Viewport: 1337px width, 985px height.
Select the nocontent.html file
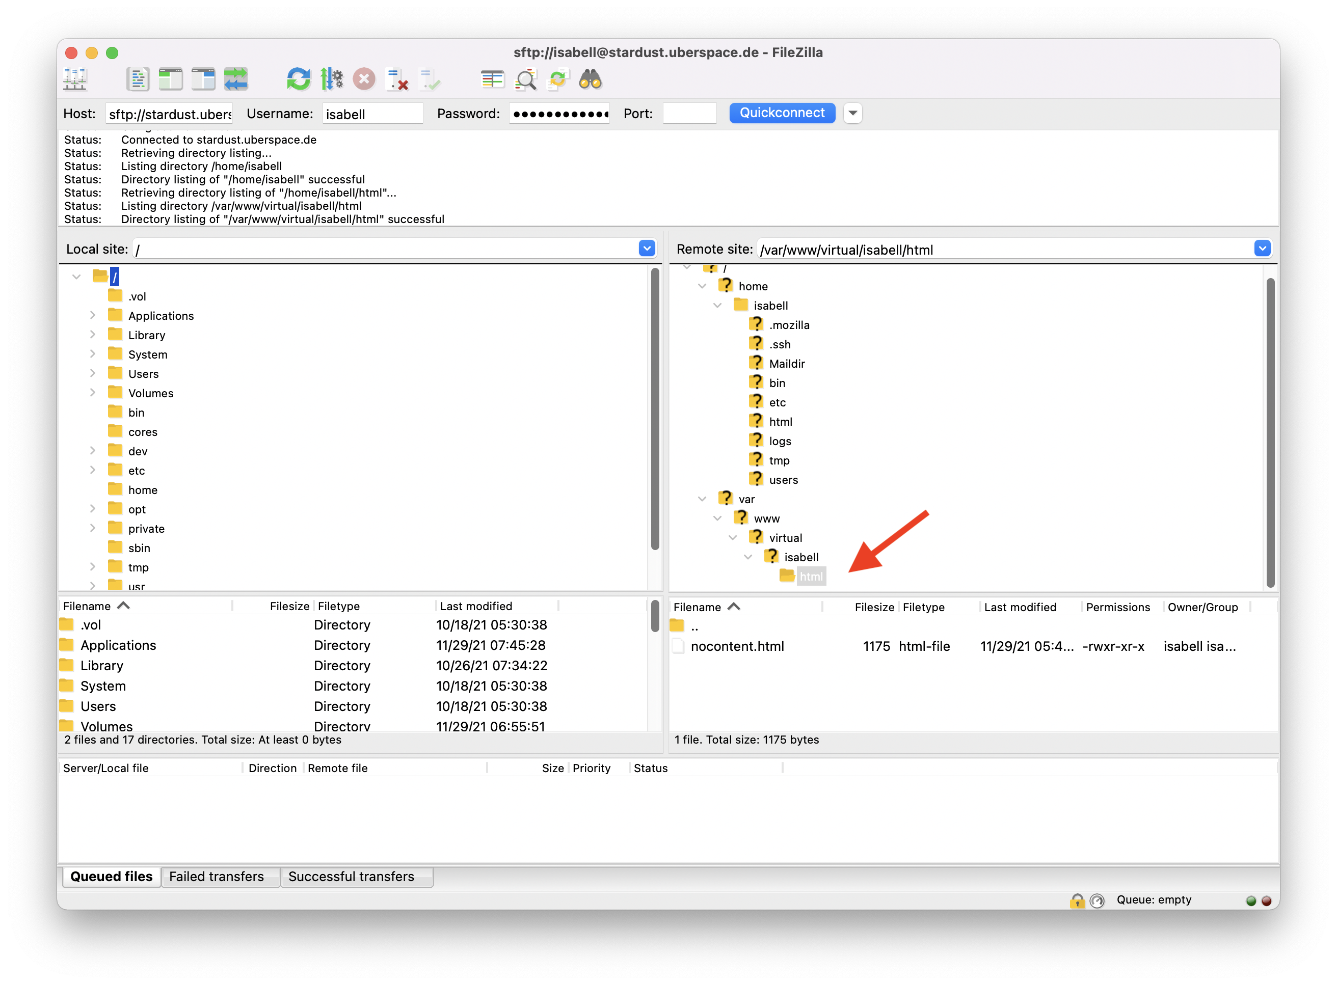(738, 646)
